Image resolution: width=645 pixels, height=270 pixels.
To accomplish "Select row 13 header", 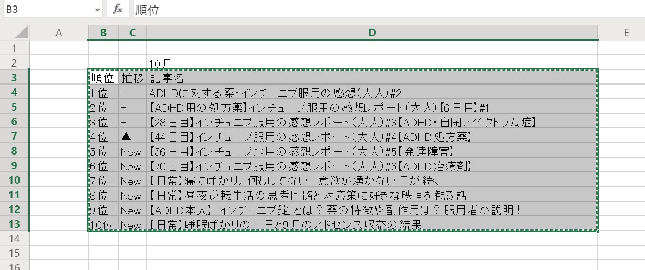I will click(x=15, y=223).
